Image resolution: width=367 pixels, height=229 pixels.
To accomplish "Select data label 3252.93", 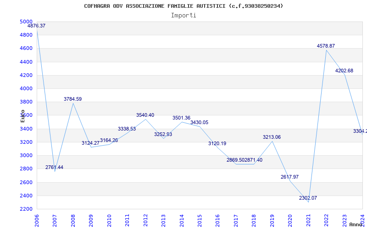I will tap(163, 135).
